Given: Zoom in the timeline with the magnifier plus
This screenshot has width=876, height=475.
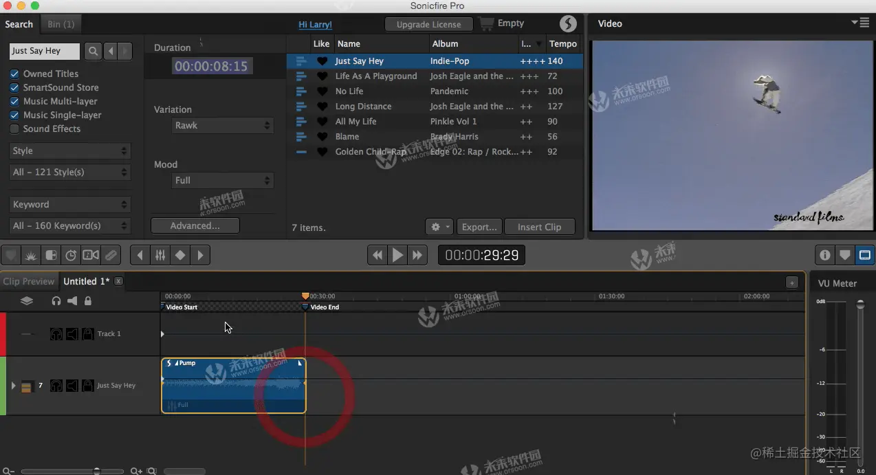Looking at the screenshot, I should point(136,471).
